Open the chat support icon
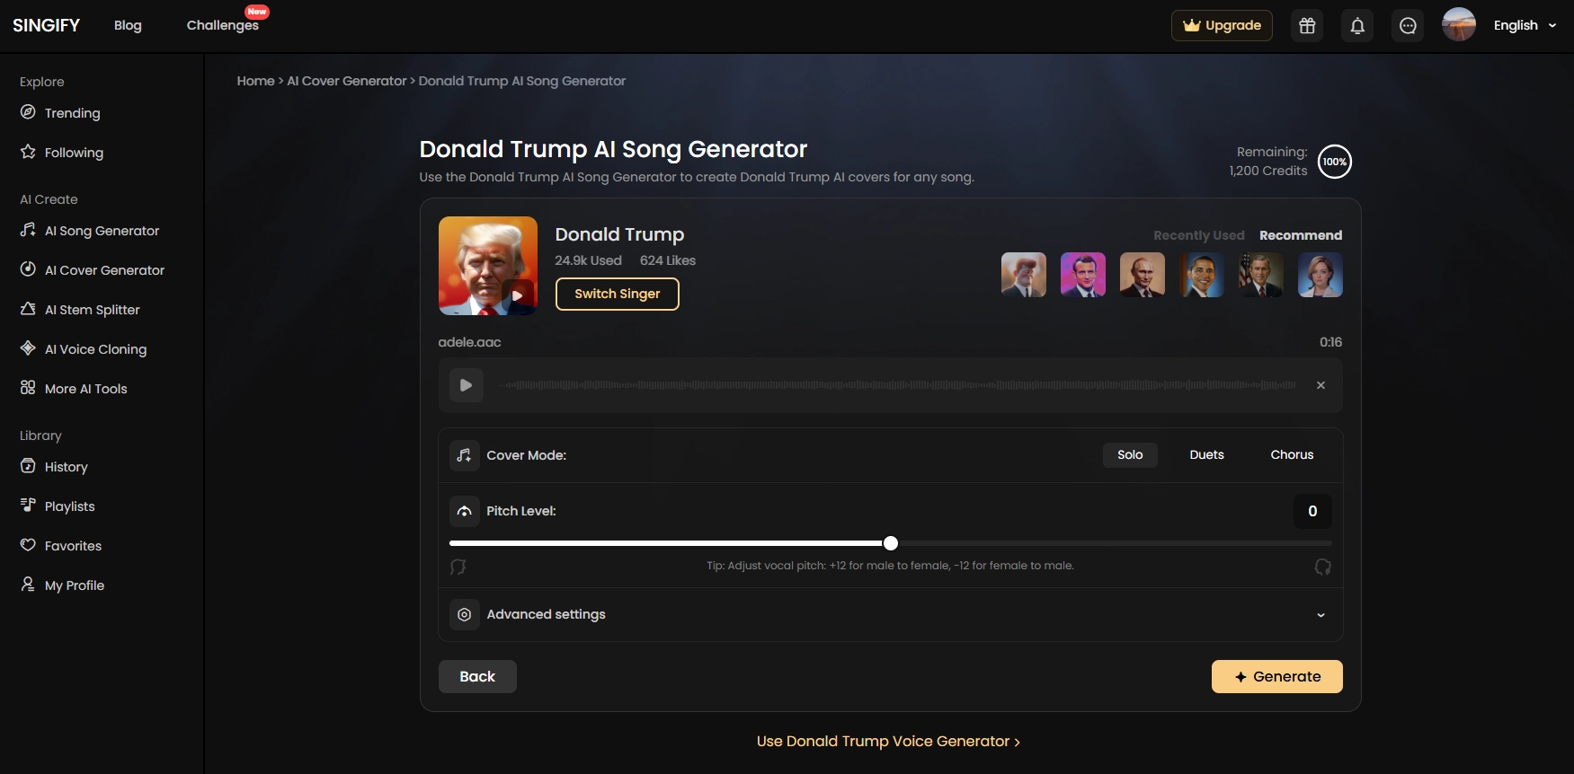Screen dimensions: 1574x774 (1408, 26)
